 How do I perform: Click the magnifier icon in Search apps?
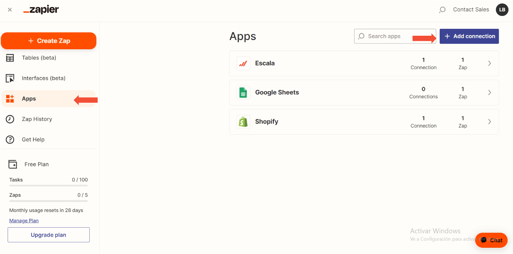point(361,36)
